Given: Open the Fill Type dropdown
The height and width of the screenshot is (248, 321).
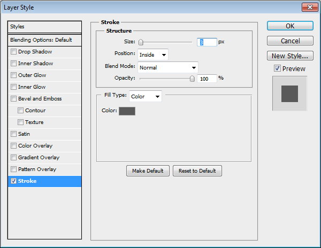Looking at the screenshot, I should pos(146,97).
